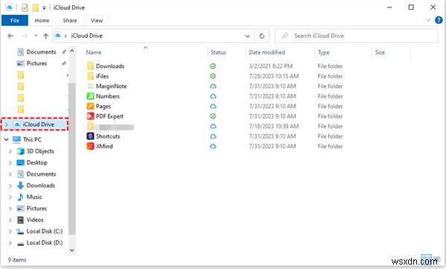This screenshot has width=446, height=269.
Task: Select the Pages app folder icon
Action: [x=90, y=106]
